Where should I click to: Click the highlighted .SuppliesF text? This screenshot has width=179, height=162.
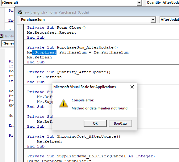click(44, 52)
